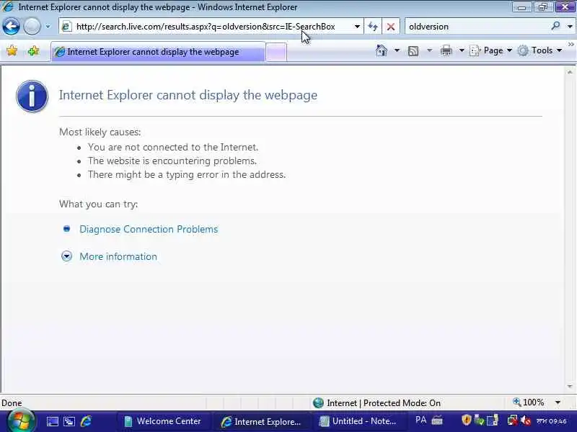Launch Internet Explorer from quick launch
Viewport: 577px width, 432px height.
(86, 421)
